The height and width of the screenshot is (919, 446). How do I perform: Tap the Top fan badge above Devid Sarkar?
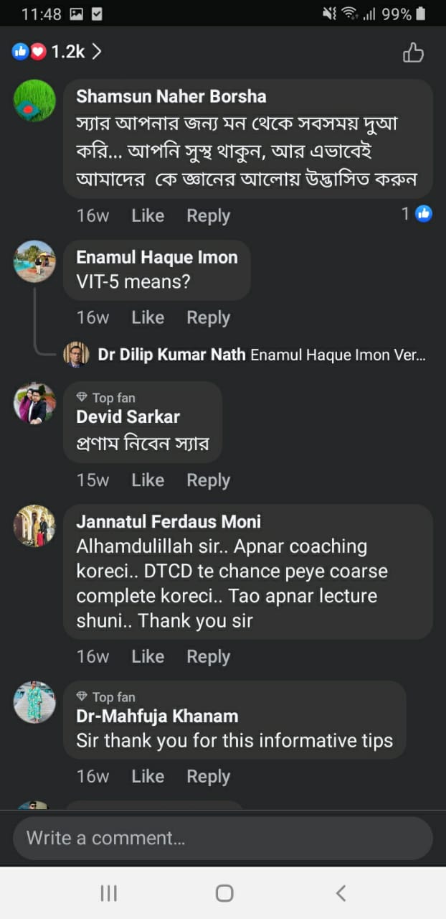point(106,398)
